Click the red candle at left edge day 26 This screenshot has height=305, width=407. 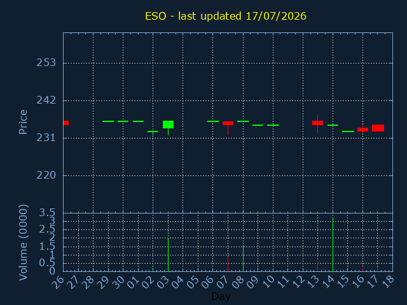66,123
